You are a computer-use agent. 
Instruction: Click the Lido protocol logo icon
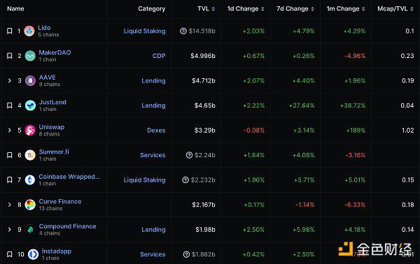click(x=29, y=31)
